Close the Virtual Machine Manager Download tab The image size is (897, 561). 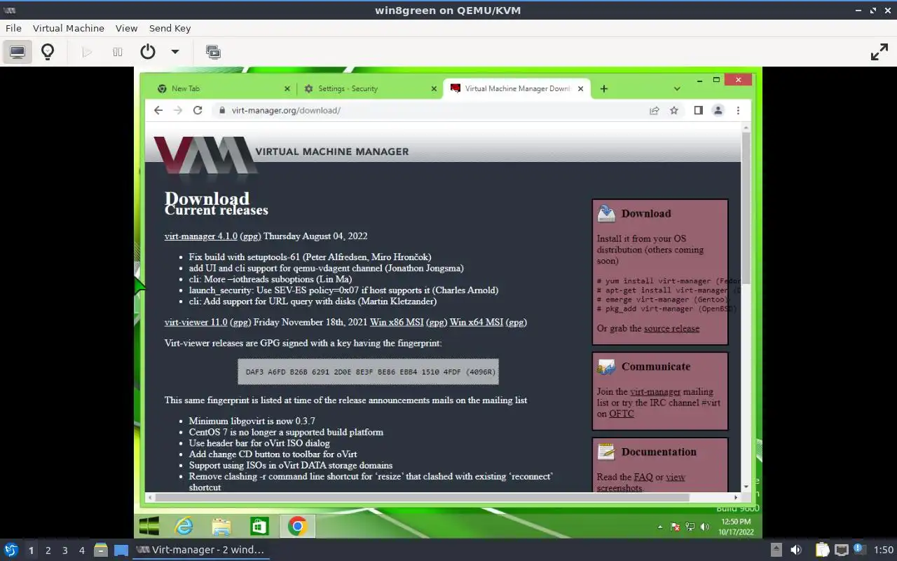pos(580,89)
